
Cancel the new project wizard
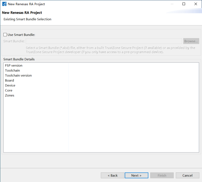click(187, 175)
